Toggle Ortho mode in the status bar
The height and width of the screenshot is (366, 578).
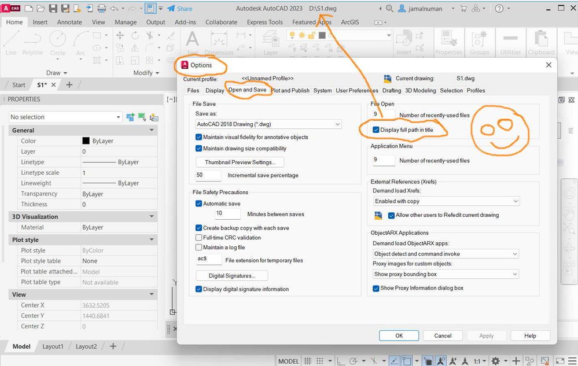340,361
